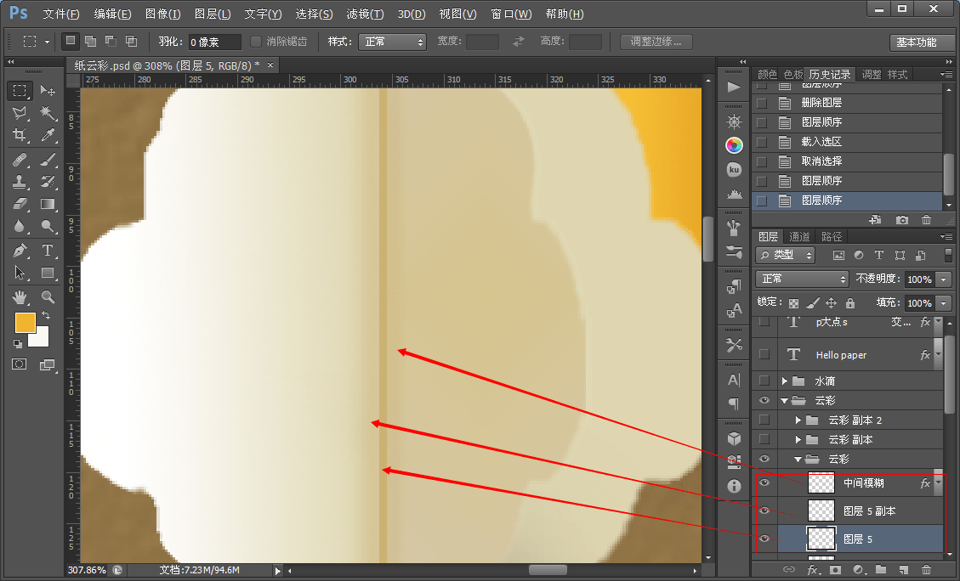
Task: Show the Hello paper text layer
Action: click(x=764, y=354)
